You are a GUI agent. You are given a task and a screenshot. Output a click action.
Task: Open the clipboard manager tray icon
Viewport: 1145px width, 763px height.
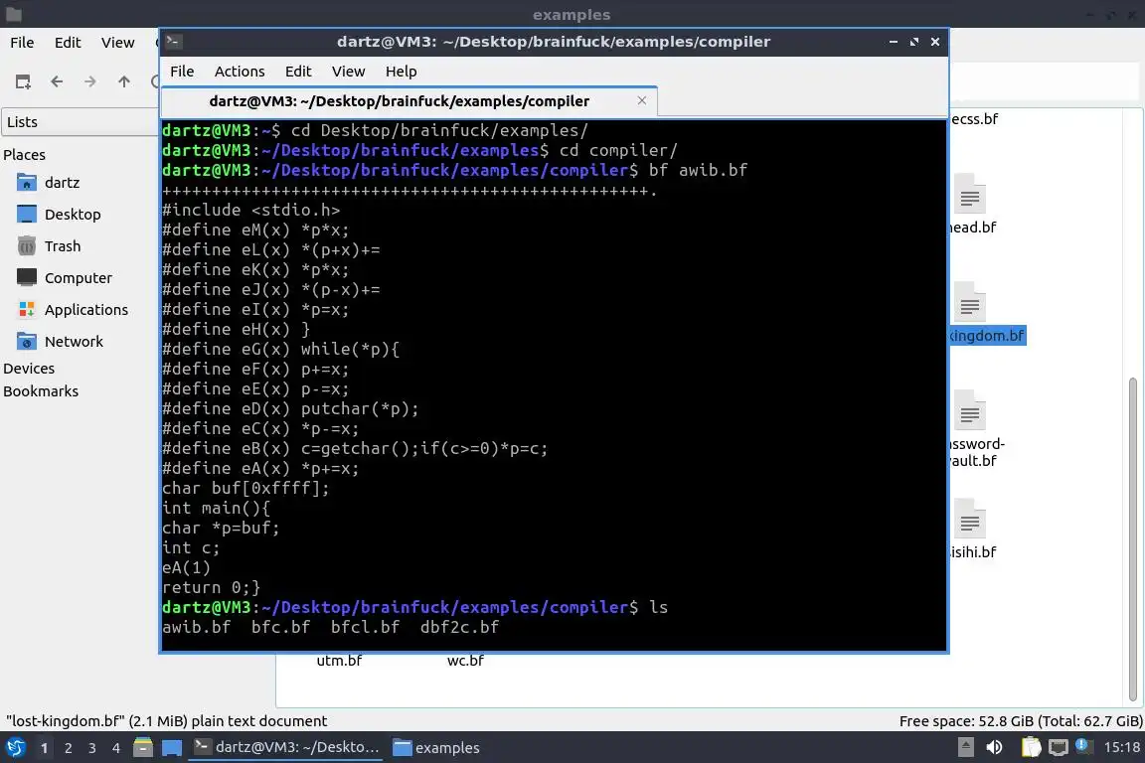[x=1031, y=747]
